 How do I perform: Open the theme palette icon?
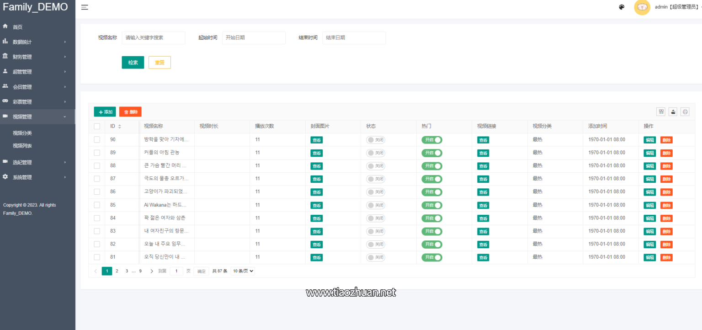[622, 7]
